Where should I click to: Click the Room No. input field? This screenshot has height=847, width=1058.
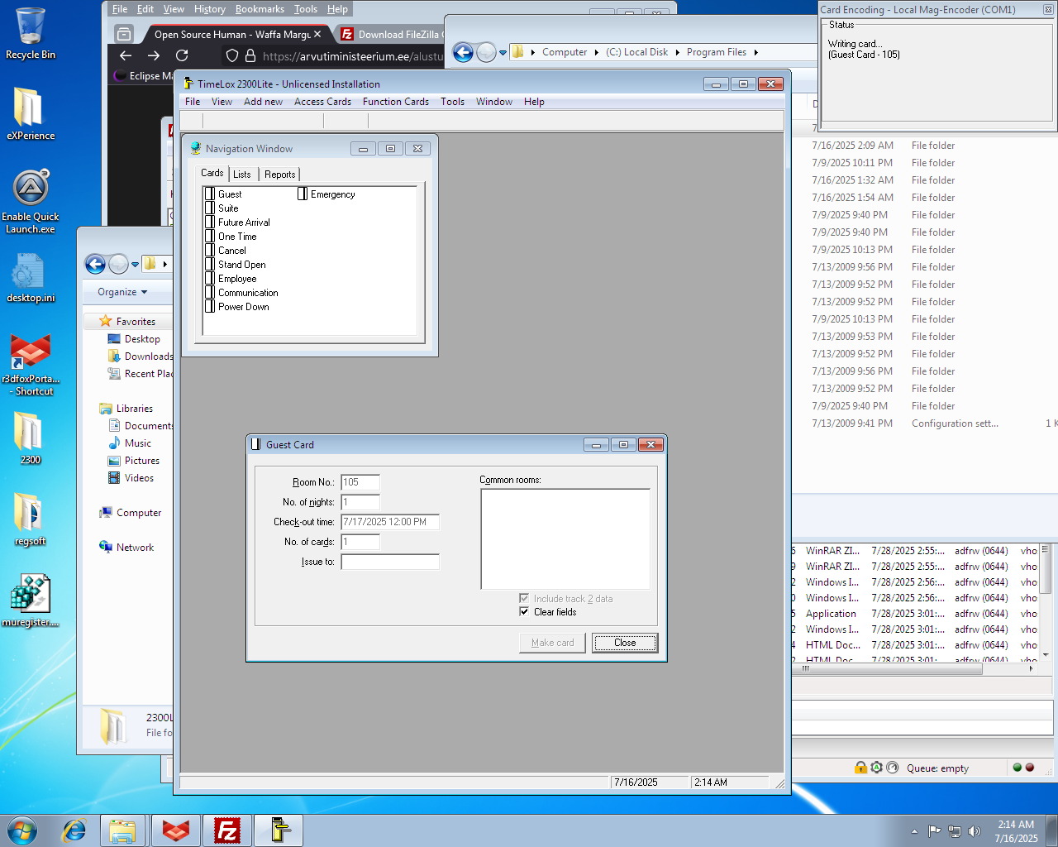pyautogui.click(x=360, y=482)
